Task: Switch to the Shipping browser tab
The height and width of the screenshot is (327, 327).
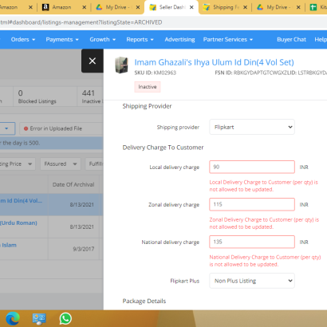Action: point(225,7)
